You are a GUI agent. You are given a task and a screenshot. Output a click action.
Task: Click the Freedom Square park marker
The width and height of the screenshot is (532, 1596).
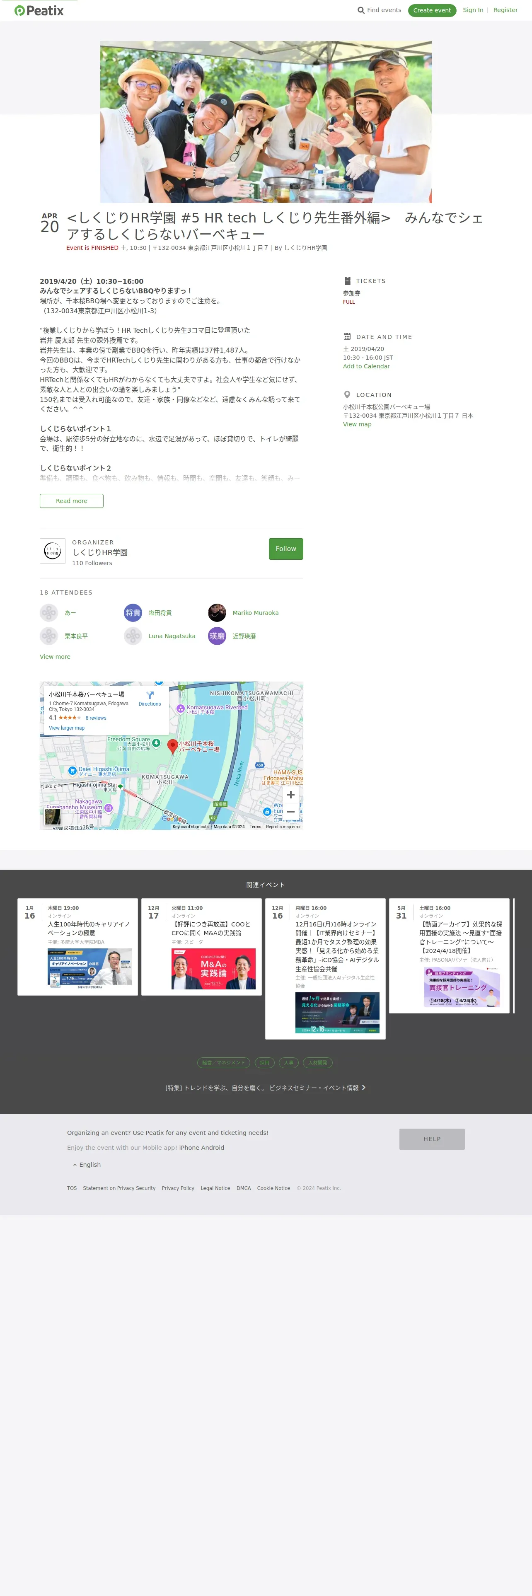click(x=157, y=743)
